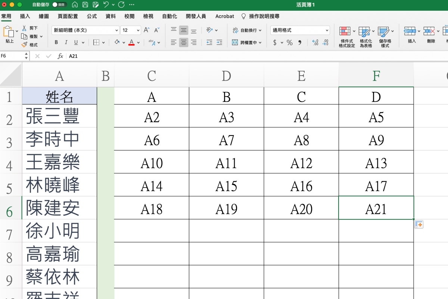The height and width of the screenshot is (299, 448).
Task: Click the decrease decimal icon
Action: pos(325,42)
